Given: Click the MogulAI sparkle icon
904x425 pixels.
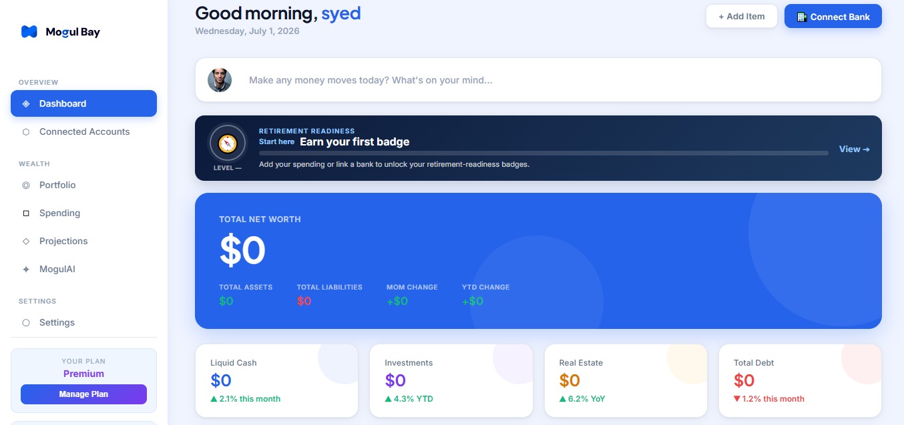Looking at the screenshot, I should tap(26, 269).
